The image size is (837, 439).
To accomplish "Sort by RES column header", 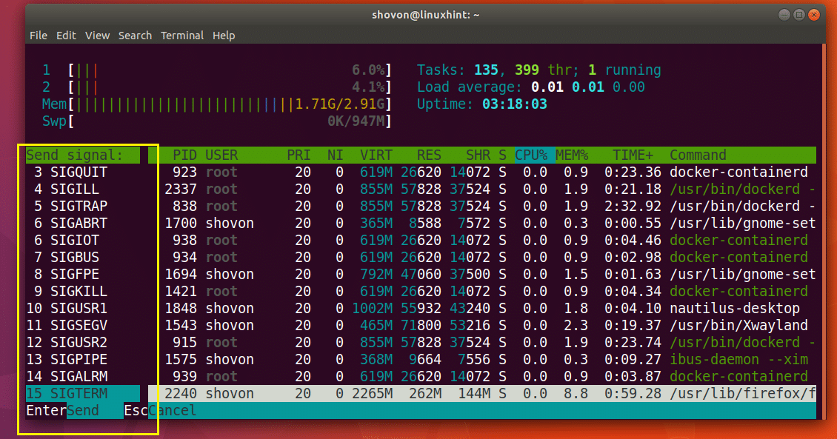I will pyautogui.click(x=429, y=155).
